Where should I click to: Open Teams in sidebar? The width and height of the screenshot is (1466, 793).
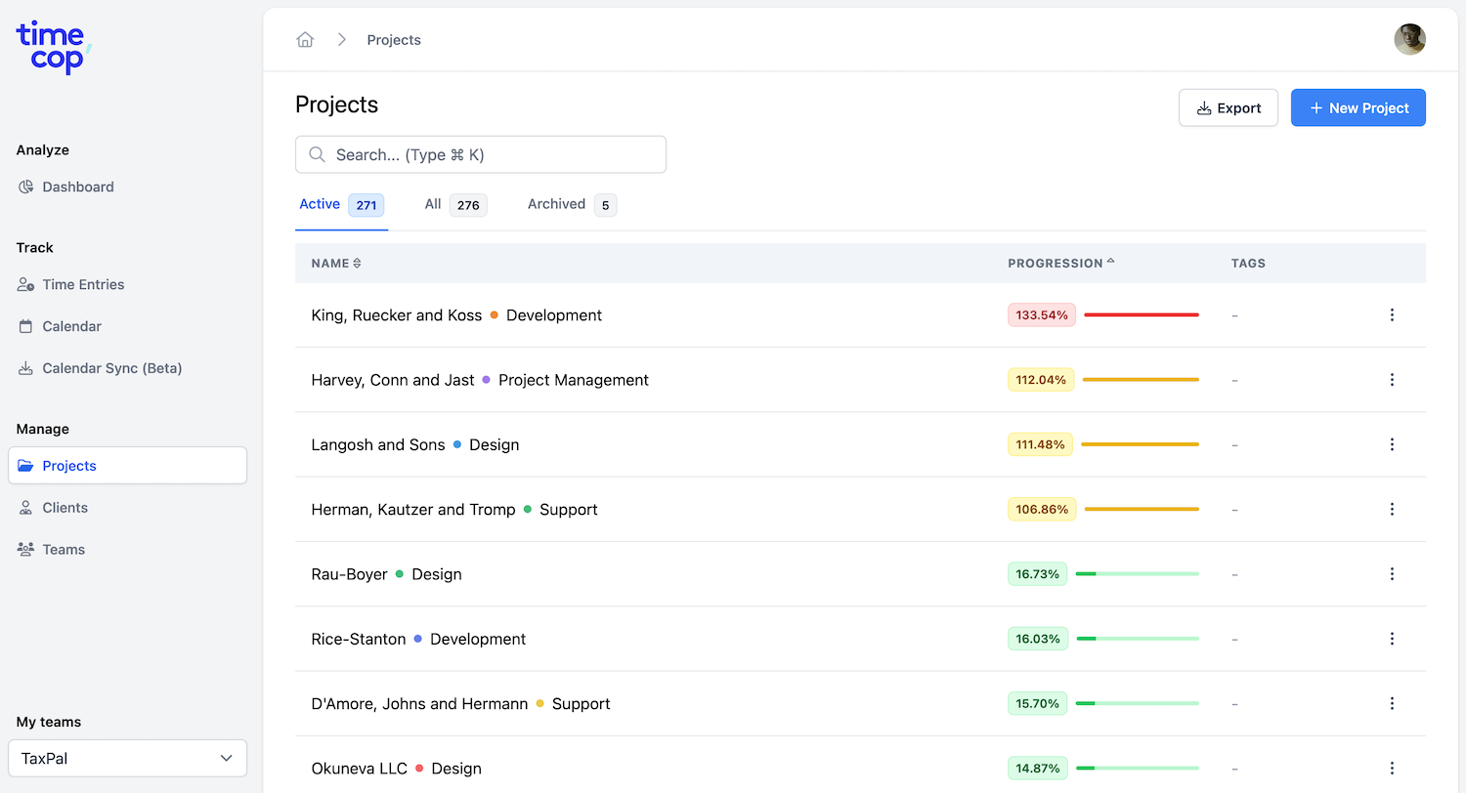(64, 550)
